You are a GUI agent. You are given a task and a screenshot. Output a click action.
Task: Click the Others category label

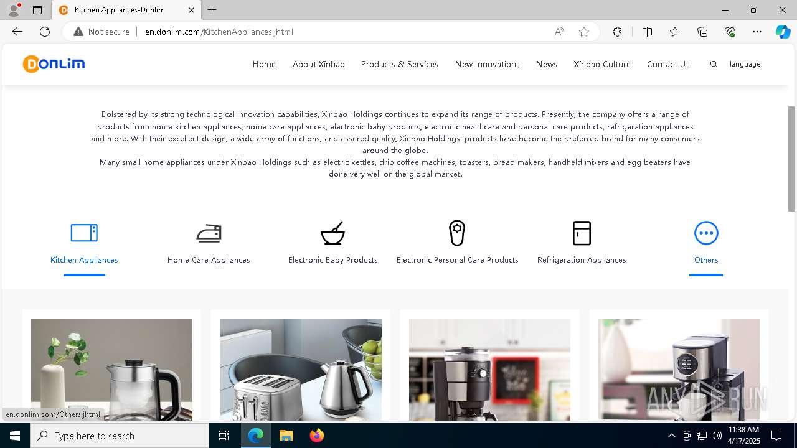(x=706, y=259)
